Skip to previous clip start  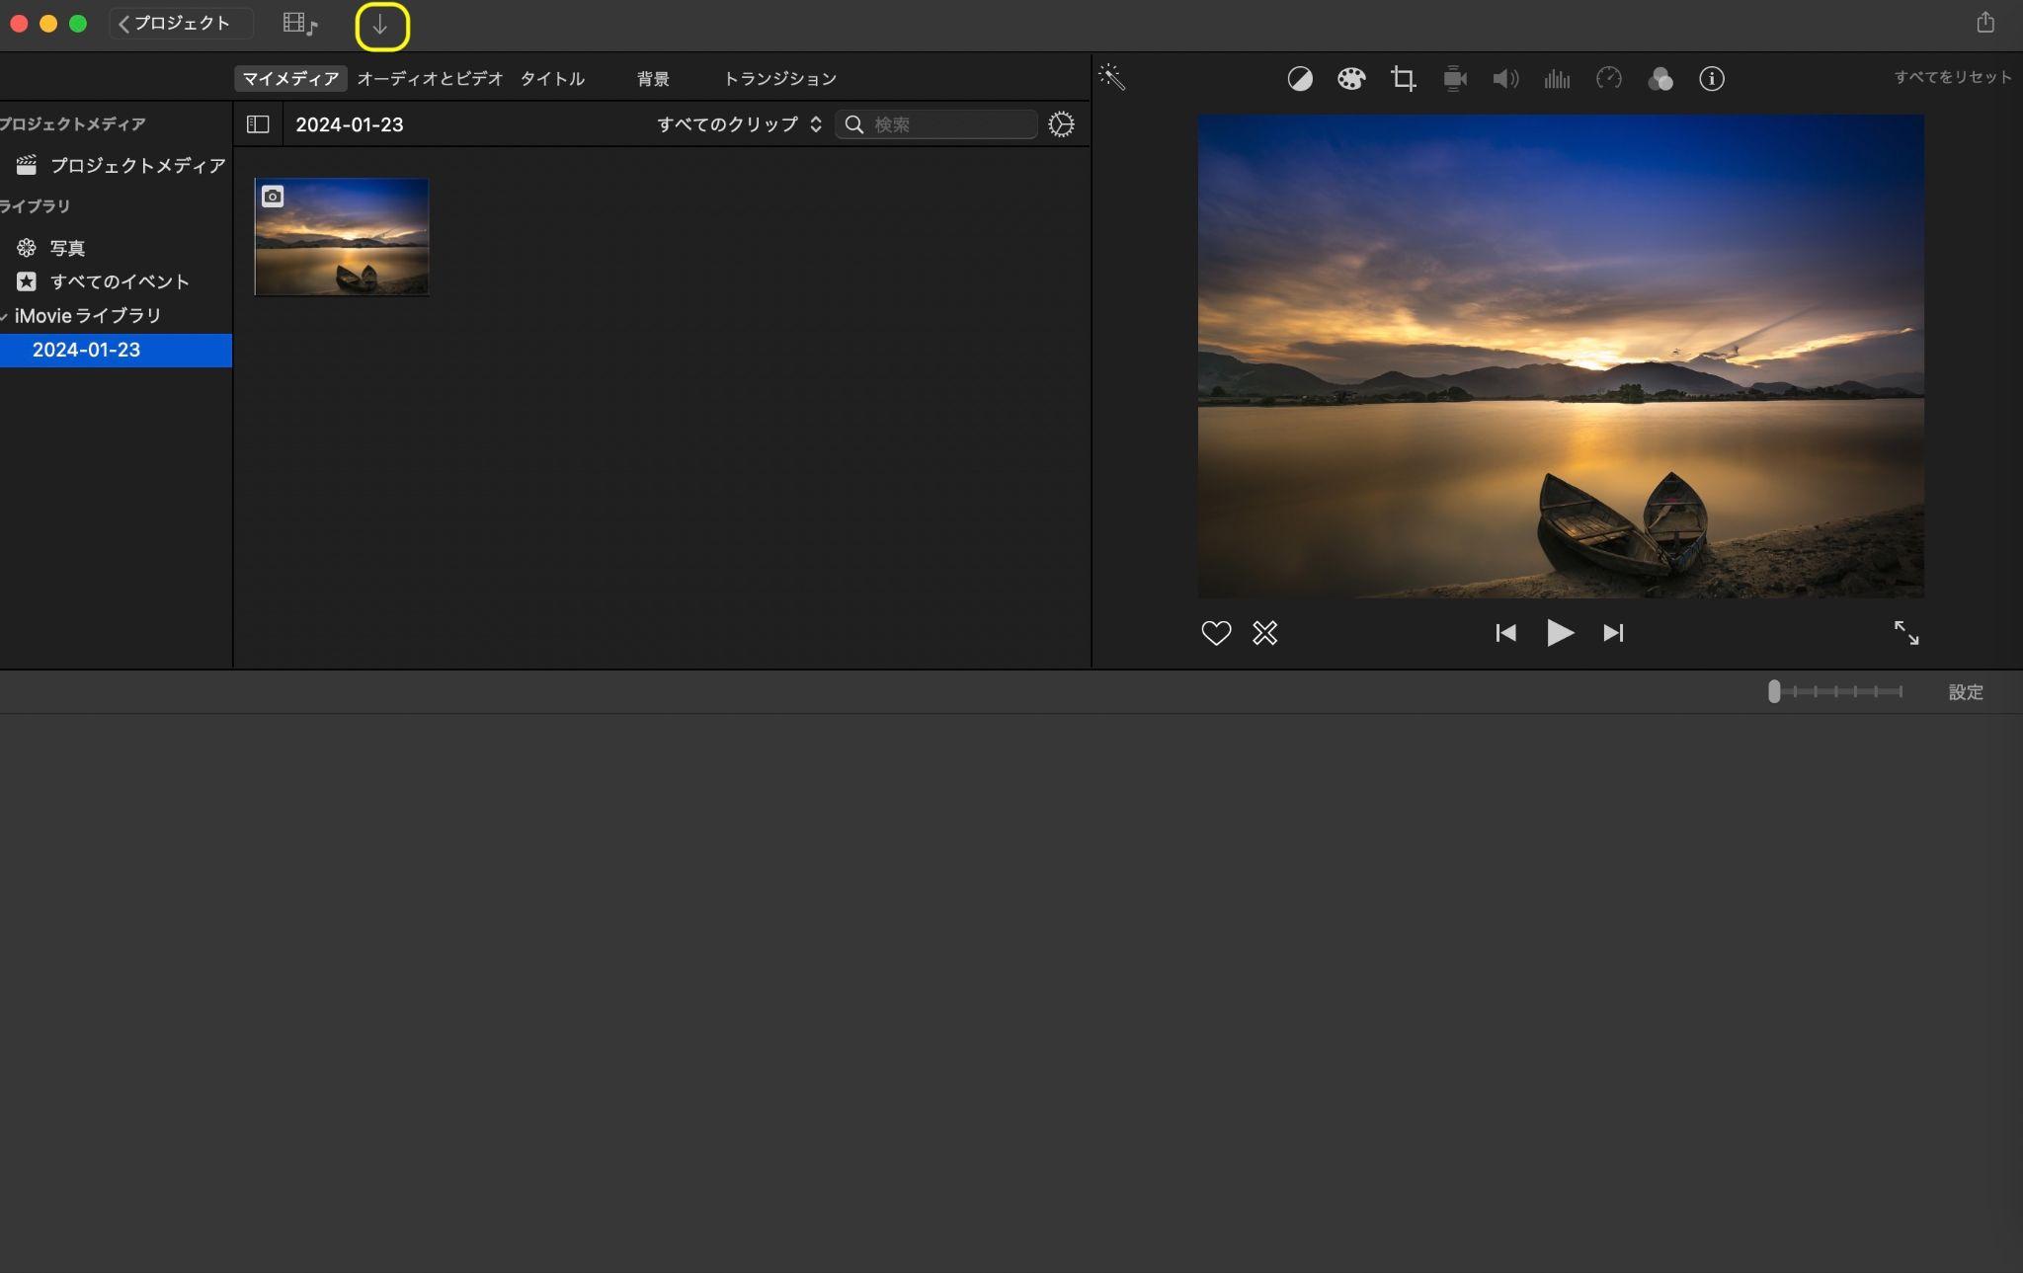1505,633
